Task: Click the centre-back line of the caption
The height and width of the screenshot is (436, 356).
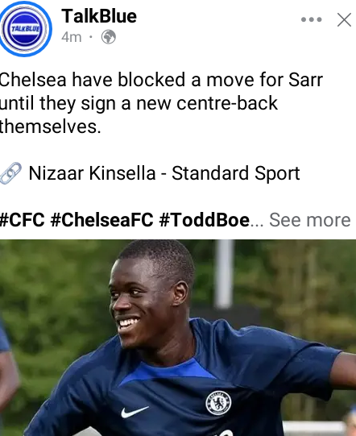Action: pos(139,103)
